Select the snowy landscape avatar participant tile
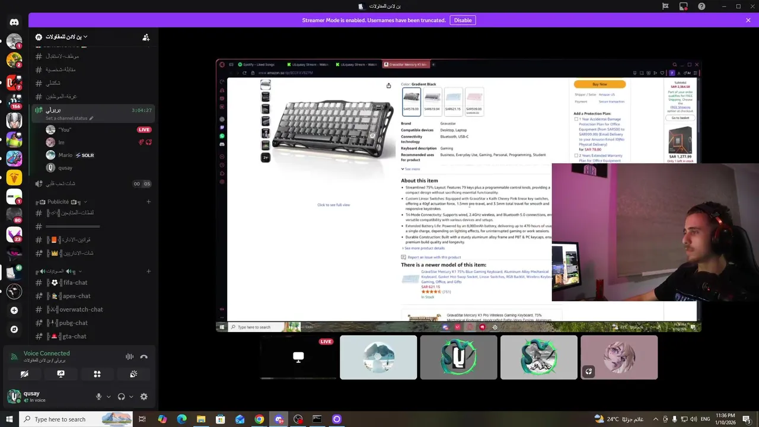The width and height of the screenshot is (759, 427). pyautogui.click(x=378, y=357)
